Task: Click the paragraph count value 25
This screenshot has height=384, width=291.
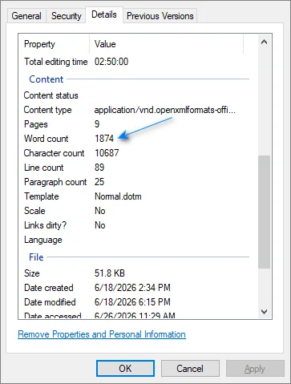Action: point(99,182)
